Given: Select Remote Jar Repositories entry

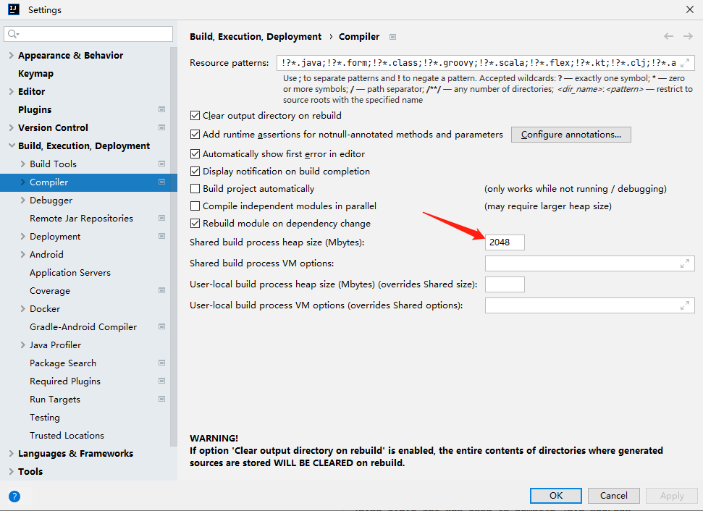Looking at the screenshot, I should pyautogui.click(x=82, y=219).
